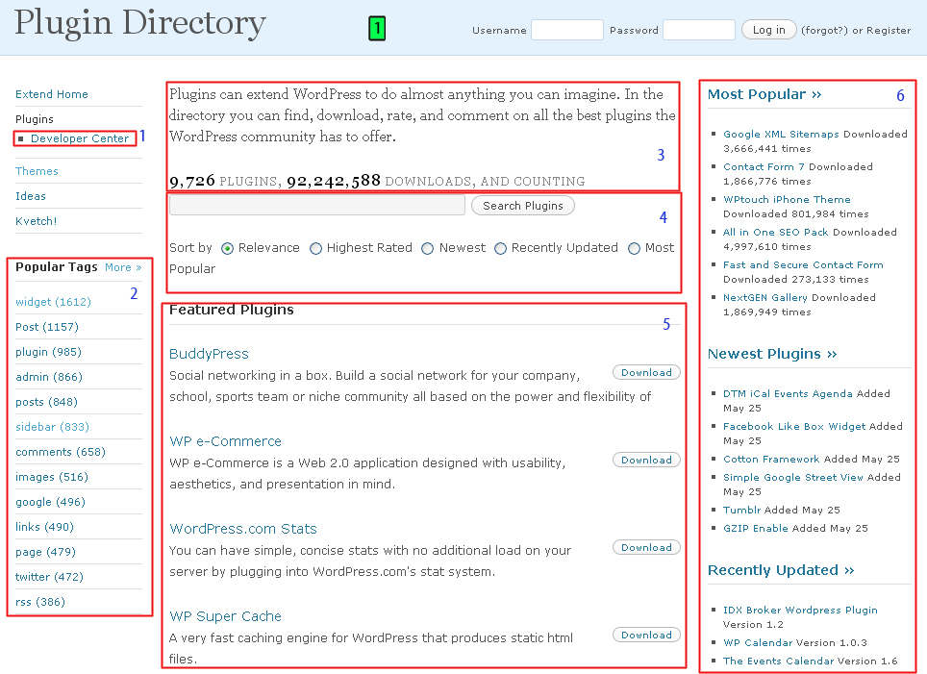Screen dimensions: 927x674
Task: Open Simple Google Street View plugin
Action: tap(792, 477)
